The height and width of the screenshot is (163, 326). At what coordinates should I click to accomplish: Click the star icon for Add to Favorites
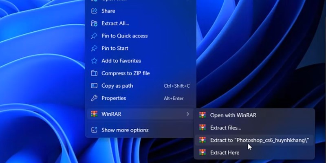(94, 61)
